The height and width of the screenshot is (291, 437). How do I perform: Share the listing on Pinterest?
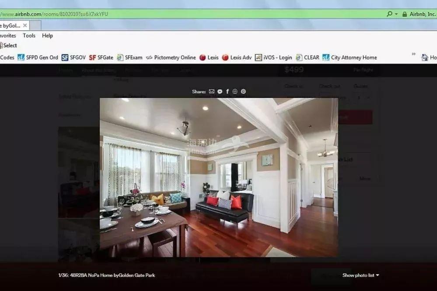[x=243, y=92]
